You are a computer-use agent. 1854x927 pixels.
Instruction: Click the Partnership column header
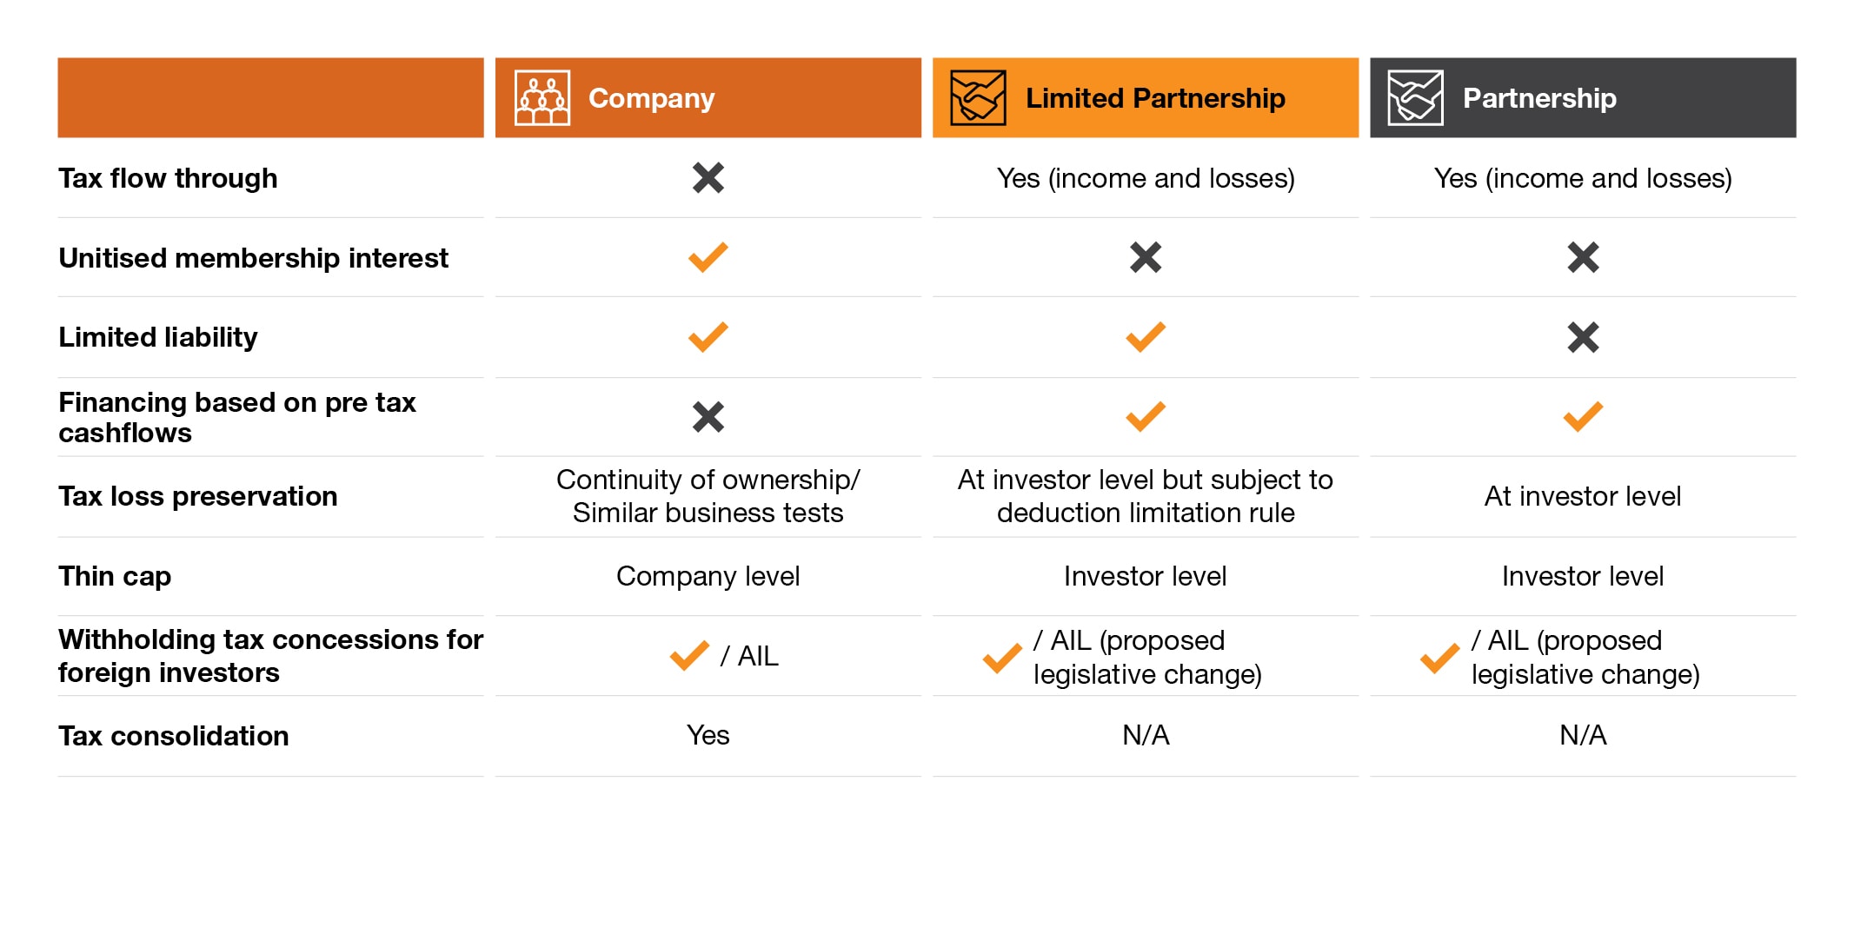coord(1539,98)
